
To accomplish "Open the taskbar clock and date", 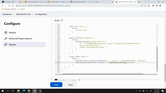I will pos(157,91).
